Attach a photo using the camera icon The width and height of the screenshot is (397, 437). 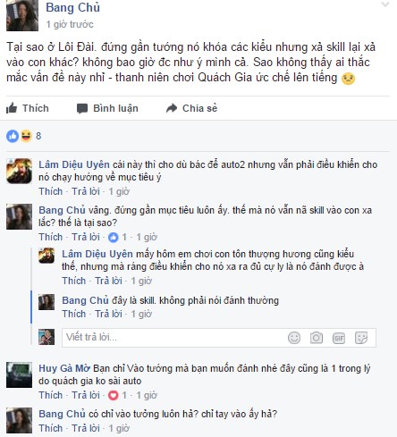(317, 338)
